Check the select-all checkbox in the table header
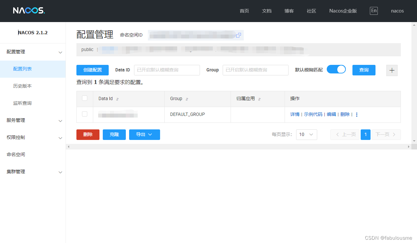The width and height of the screenshot is (417, 243). click(85, 98)
